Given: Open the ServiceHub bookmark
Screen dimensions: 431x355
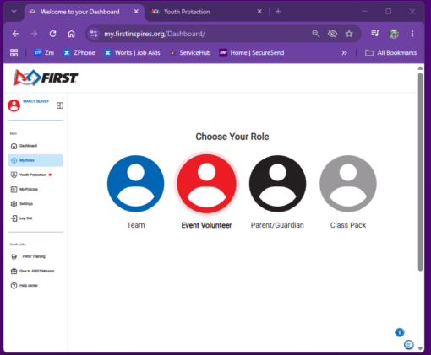Looking at the screenshot, I should 190,52.
